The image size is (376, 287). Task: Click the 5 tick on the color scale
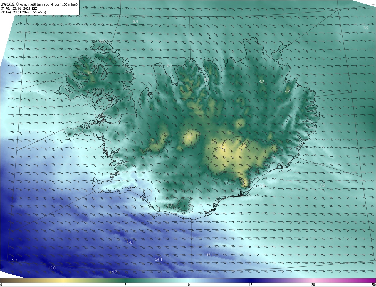125,285
